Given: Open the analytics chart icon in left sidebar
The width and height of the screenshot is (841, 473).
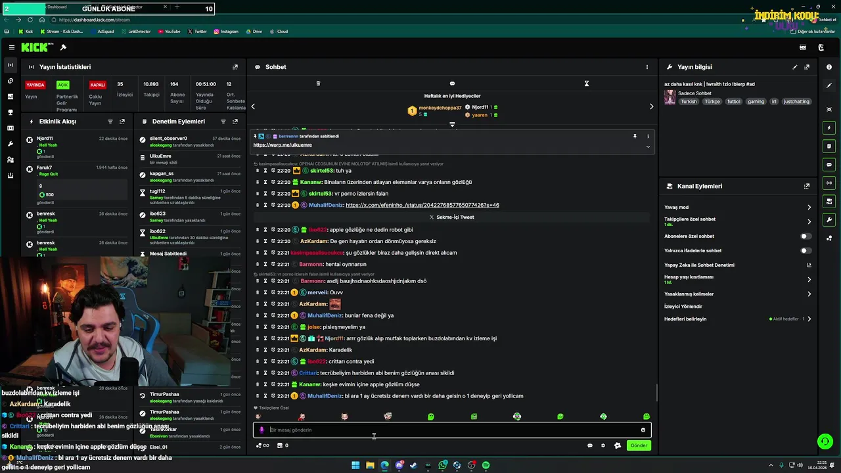Looking at the screenshot, I should pyautogui.click(x=10, y=97).
